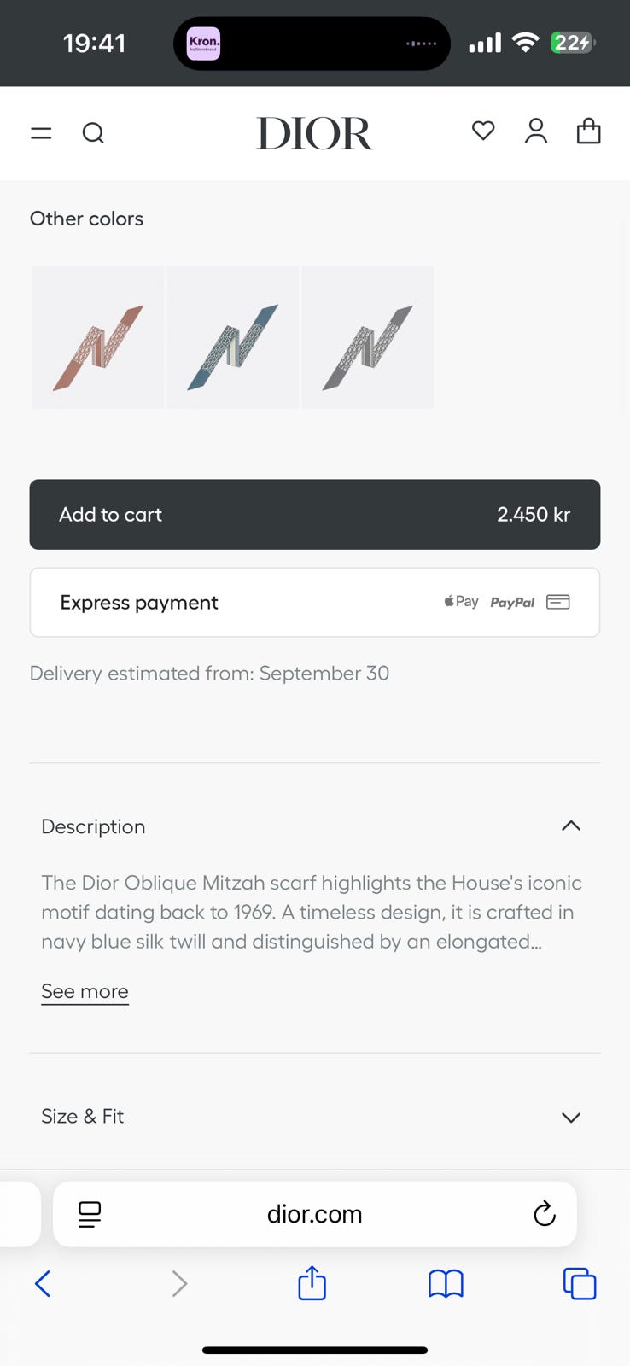Open the page settings reader icon
Screen dimensions: 630x1366
pos(90,1214)
